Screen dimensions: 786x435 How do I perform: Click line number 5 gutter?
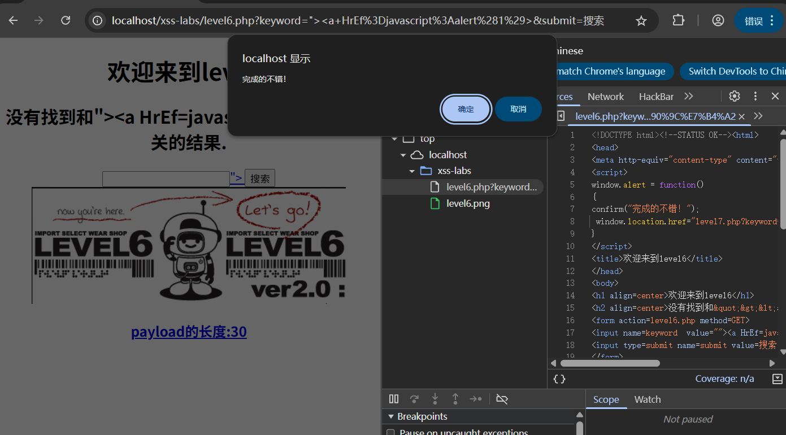pyautogui.click(x=572, y=185)
